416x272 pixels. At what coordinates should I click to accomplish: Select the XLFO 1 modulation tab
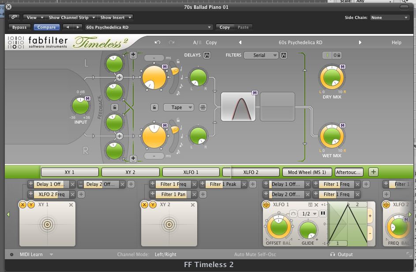(191, 172)
